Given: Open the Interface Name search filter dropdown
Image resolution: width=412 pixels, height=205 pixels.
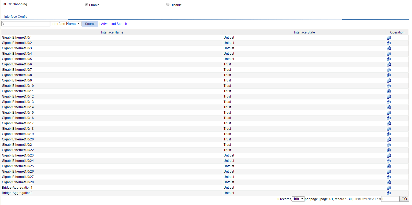Looking at the screenshot, I should [66, 24].
